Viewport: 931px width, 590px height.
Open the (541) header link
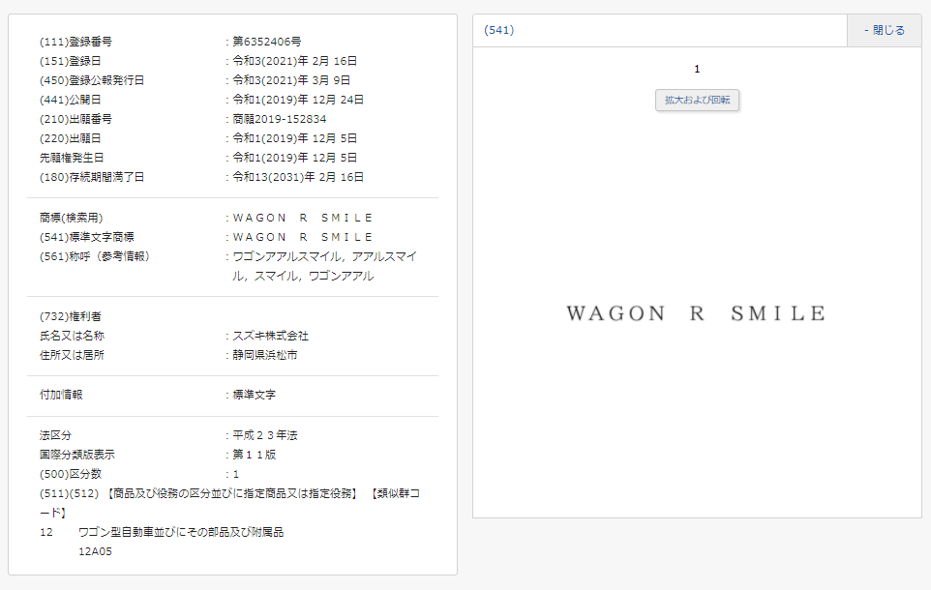498,30
